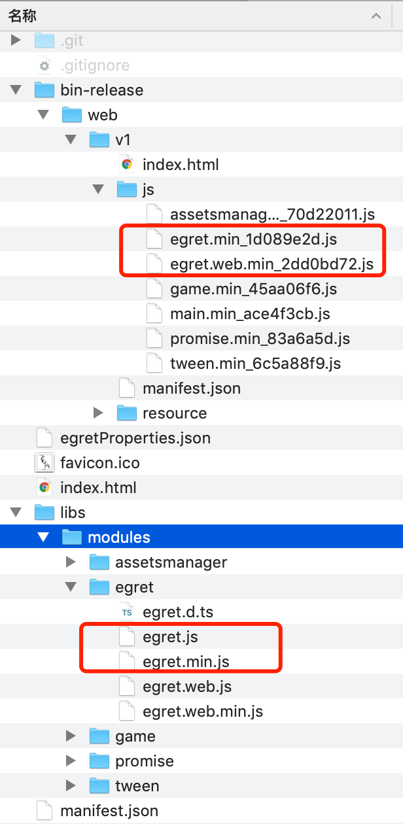Image resolution: width=403 pixels, height=824 pixels.
Task: Expand the .git folder disclosure triangle
Action: 16,41
